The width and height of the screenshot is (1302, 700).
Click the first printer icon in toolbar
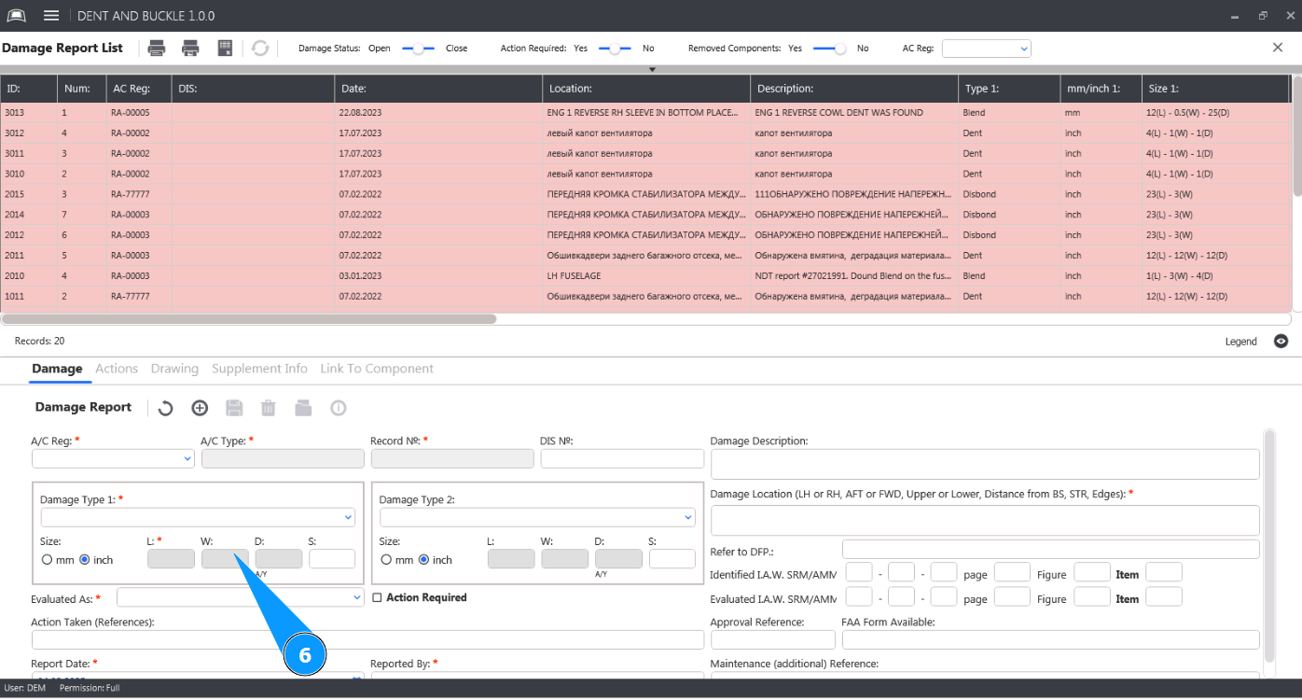click(x=158, y=49)
